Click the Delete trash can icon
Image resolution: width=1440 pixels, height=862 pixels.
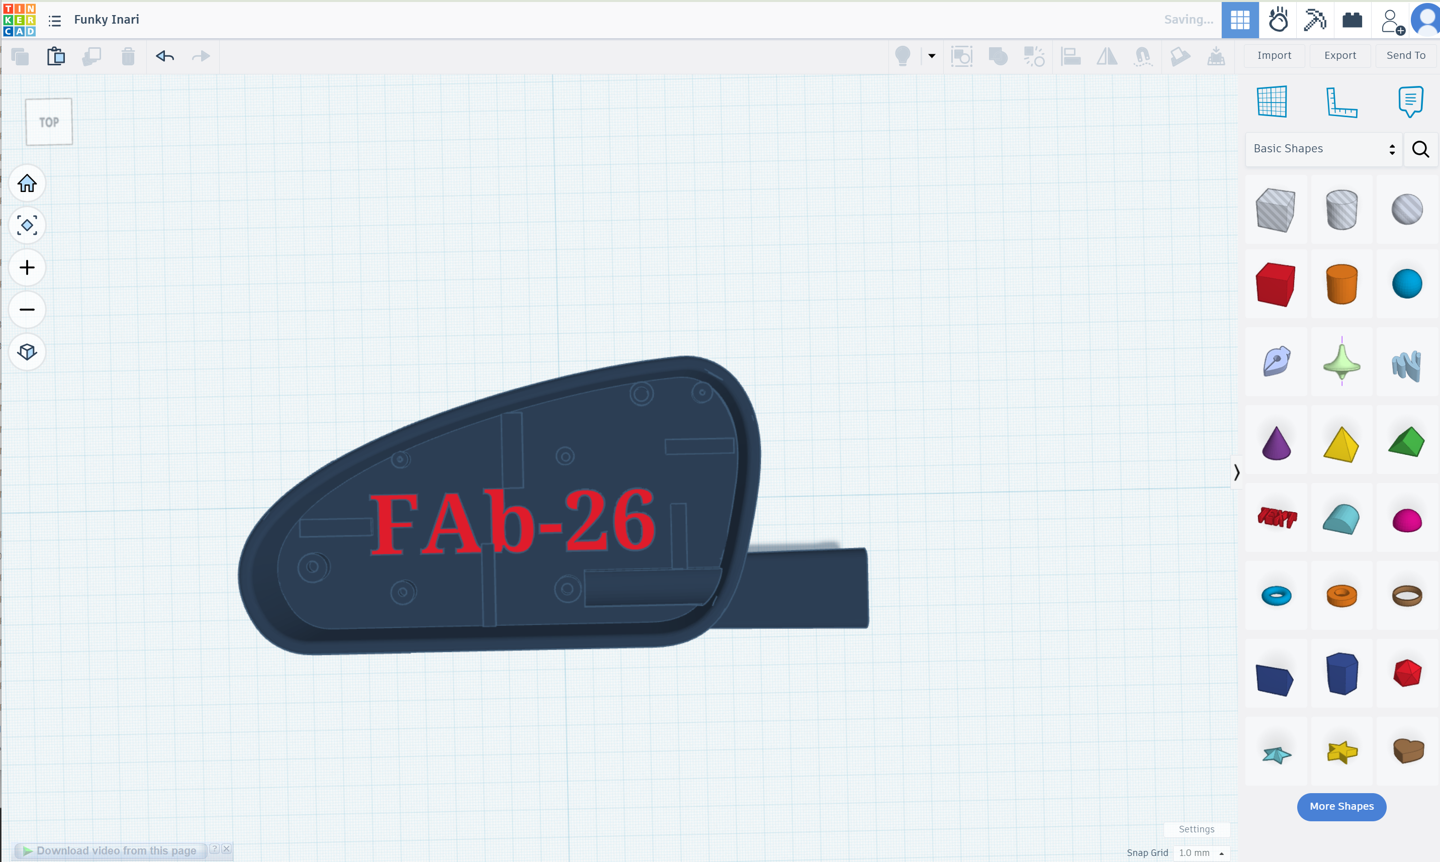click(x=128, y=56)
